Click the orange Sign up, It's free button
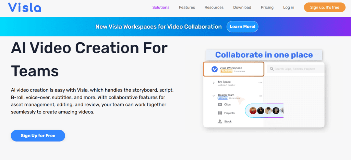Image resolution: width=351 pixels, height=160 pixels. click(x=325, y=8)
